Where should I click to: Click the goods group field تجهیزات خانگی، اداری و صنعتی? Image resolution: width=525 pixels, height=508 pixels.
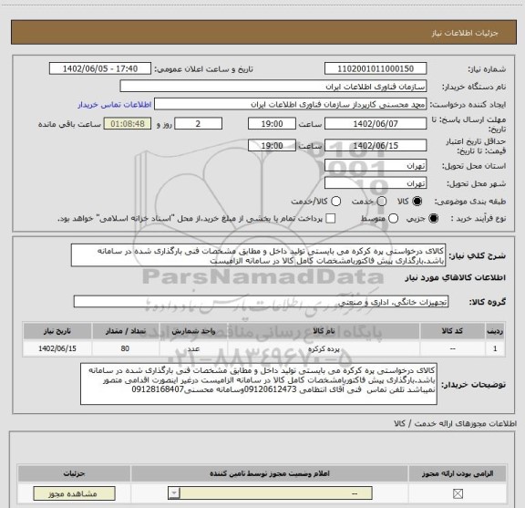click(x=261, y=302)
